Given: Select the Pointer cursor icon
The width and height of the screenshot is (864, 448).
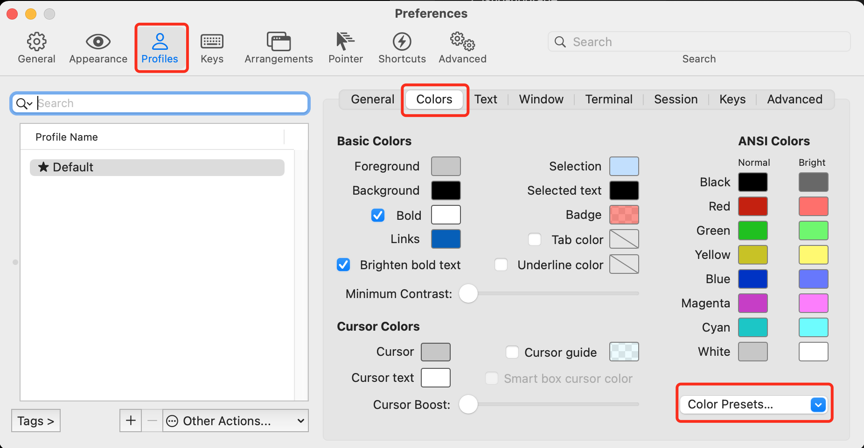Looking at the screenshot, I should pyautogui.click(x=345, y=42).
